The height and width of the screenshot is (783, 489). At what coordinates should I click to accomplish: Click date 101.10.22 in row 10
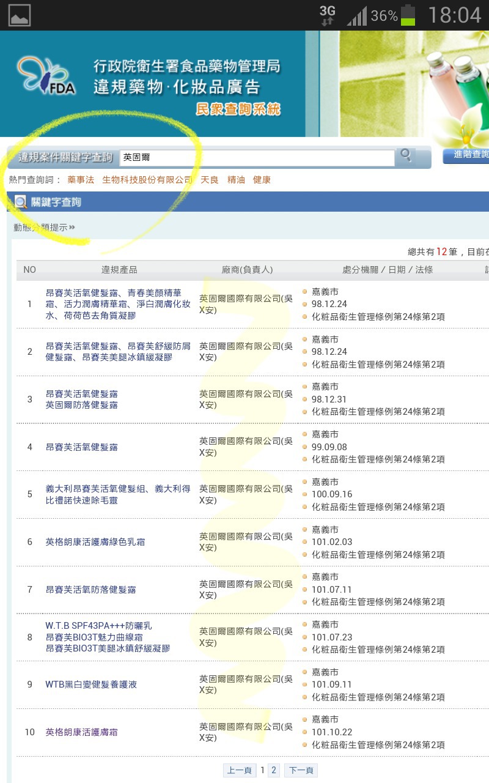tap(332, 732)
